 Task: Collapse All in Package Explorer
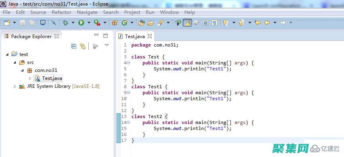(74, 46)
